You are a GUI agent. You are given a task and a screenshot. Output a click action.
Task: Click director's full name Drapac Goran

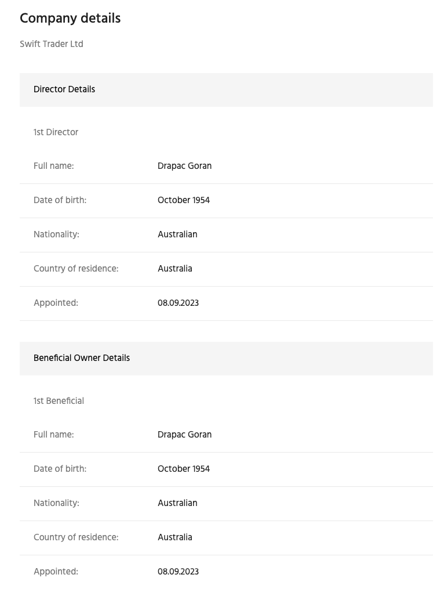coord(185,166)
